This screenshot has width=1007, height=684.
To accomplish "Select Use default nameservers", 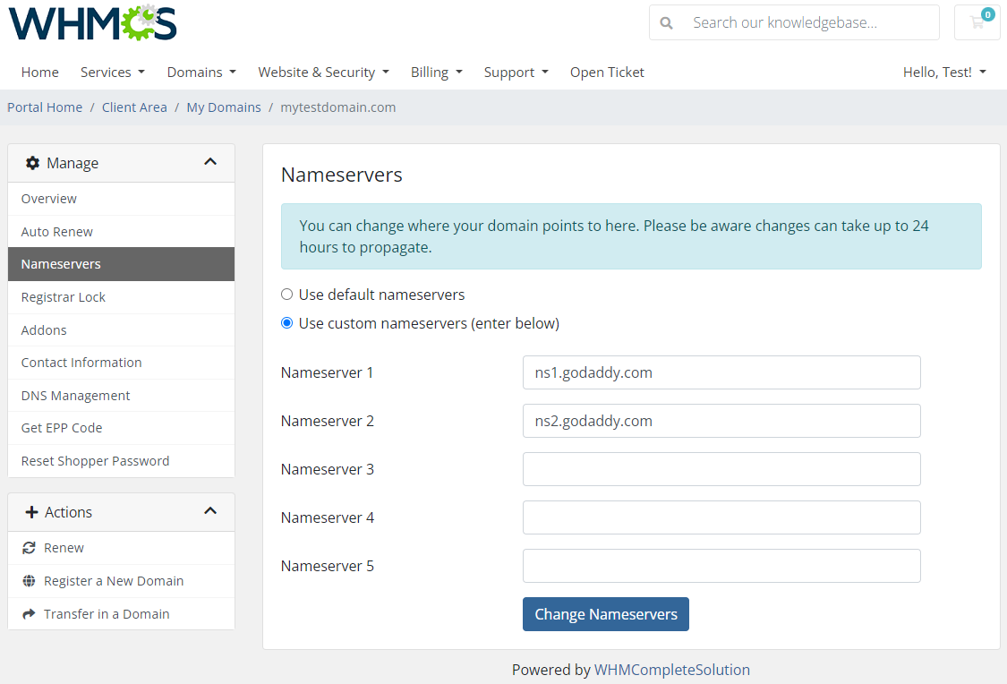I will click(x=286, y=294).
